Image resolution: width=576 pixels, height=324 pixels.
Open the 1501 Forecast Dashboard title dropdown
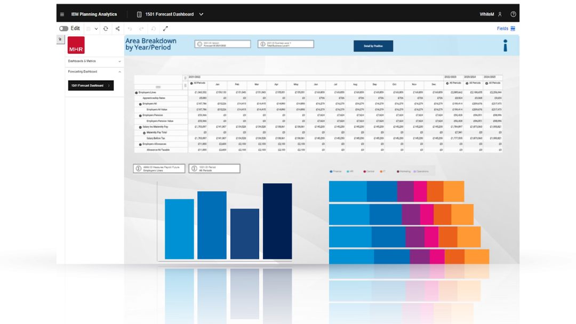tap(201, 14)
